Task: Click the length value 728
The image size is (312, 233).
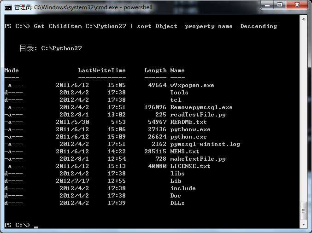Action: 161,159
